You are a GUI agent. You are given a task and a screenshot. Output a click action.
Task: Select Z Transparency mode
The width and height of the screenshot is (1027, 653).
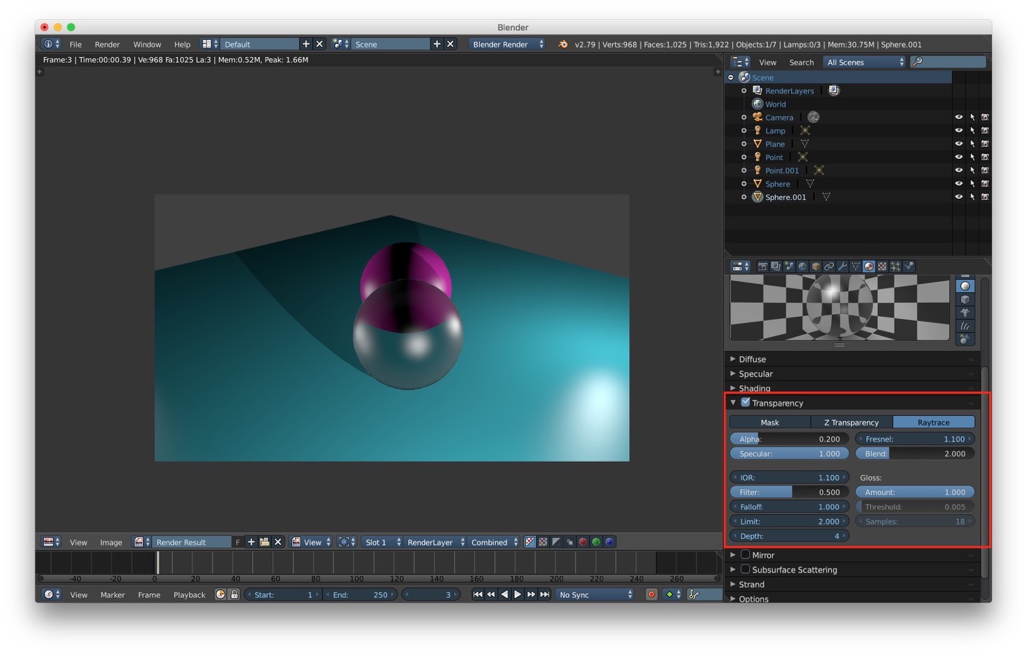851,422
